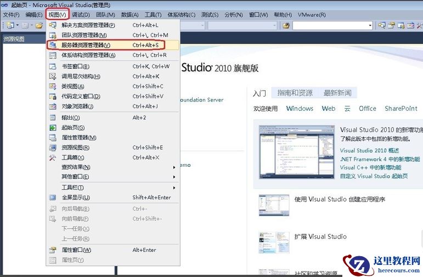Open .NET Framework 4 中的新增功能 link

[380, 159]
